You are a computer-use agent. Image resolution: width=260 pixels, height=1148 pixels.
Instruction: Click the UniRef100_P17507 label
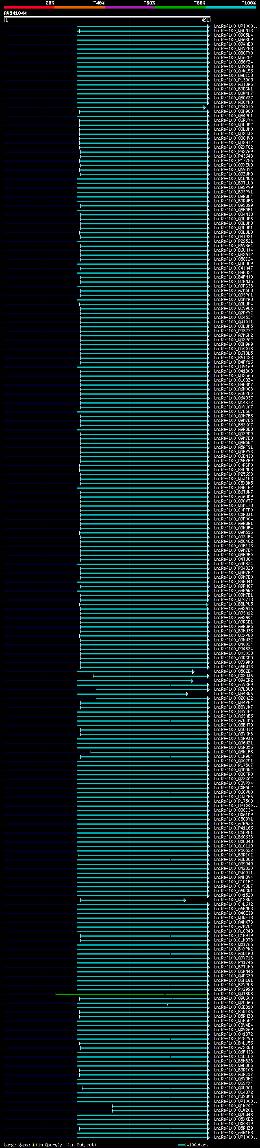tap(233, 765)
